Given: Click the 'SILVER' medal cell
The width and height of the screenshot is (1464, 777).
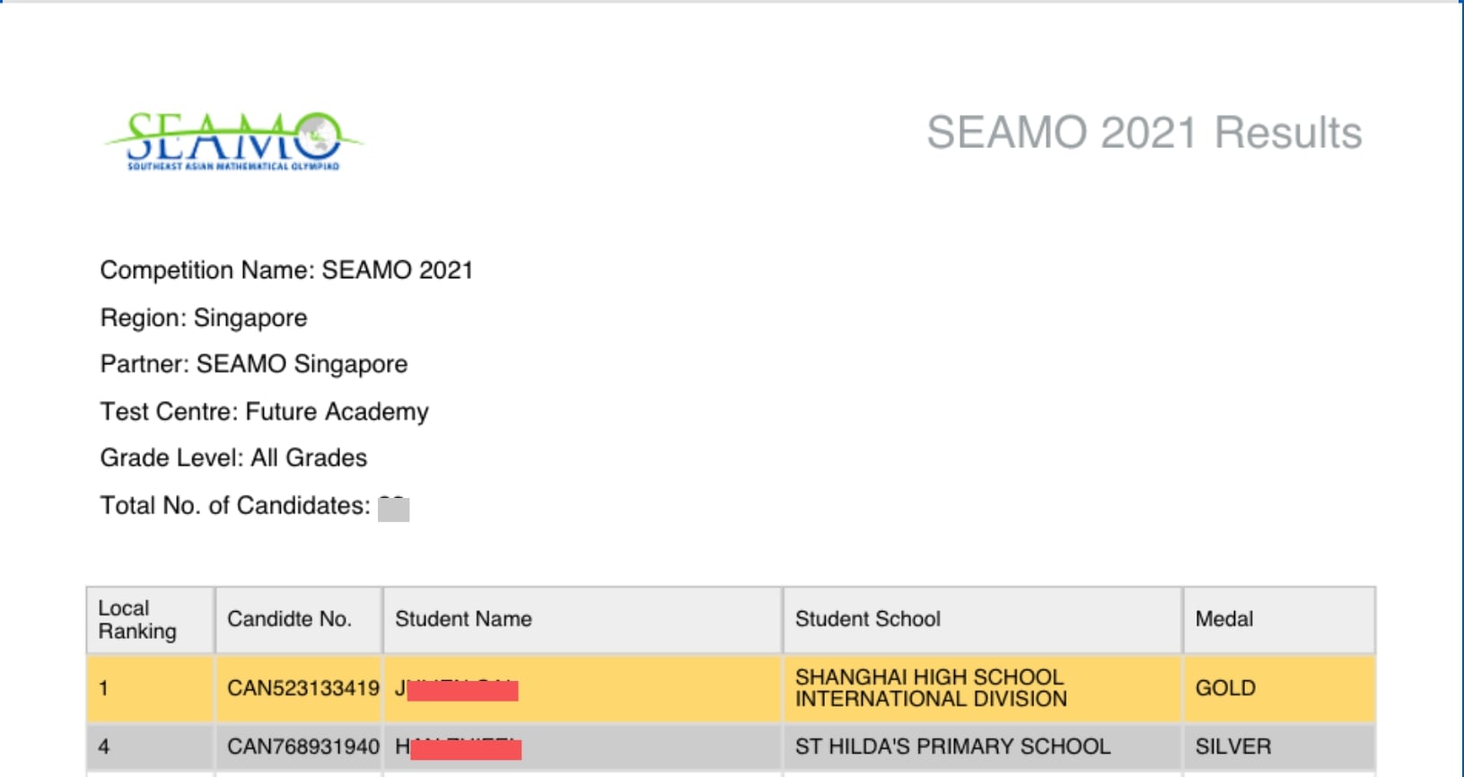Looking at the screenshot, I should pyautogui.click(x=1279, y=747).
